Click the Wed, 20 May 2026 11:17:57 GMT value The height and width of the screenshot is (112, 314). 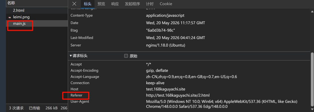point(176,23)
